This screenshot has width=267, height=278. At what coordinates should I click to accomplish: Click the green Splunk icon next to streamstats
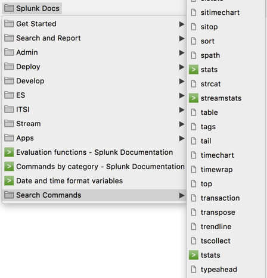point(194,98)
